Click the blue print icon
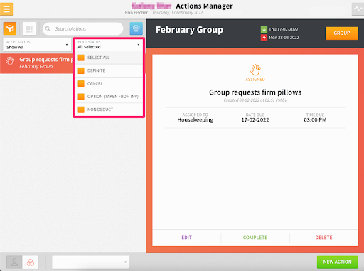Viewport: 364px width, 271px height. pos(136,28)
